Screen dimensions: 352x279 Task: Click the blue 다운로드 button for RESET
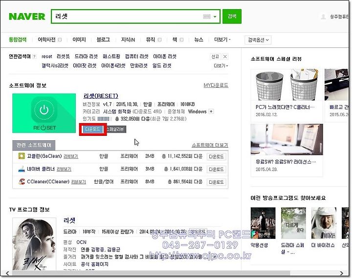pos(92,129)
